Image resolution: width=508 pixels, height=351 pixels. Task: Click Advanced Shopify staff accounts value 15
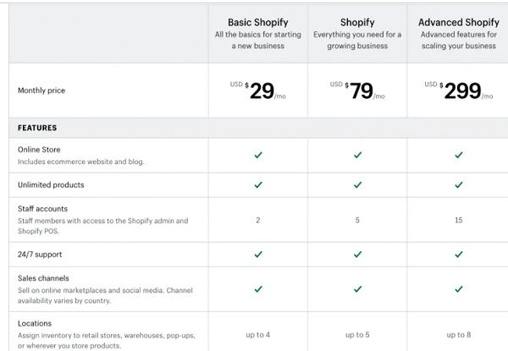coord(458,220)
